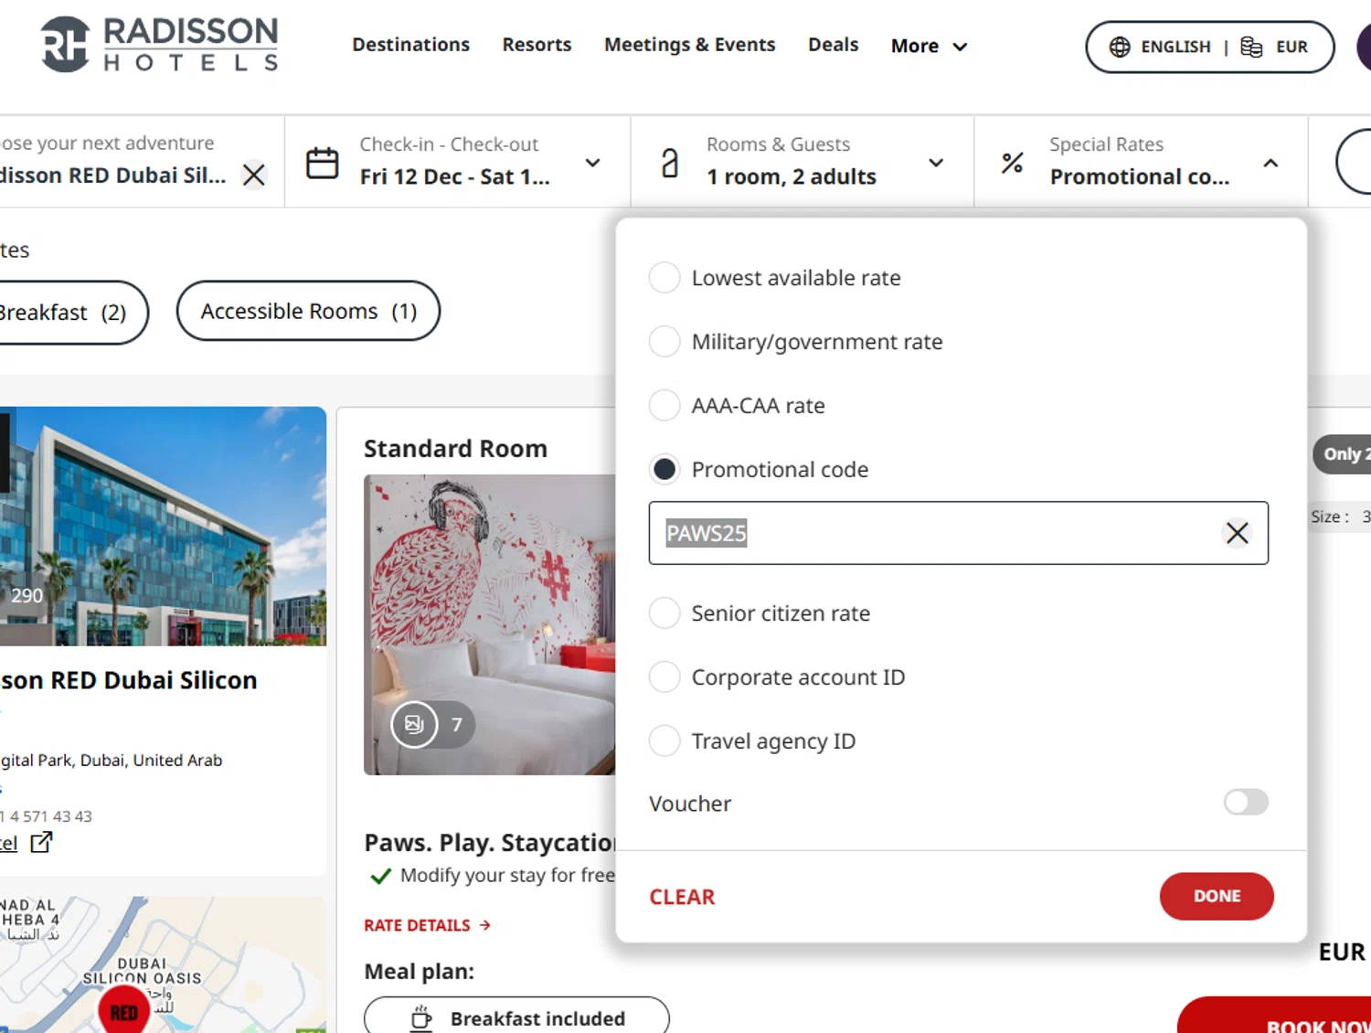Click the gallery photo count 7
1371x1033 pixels.
456,725
